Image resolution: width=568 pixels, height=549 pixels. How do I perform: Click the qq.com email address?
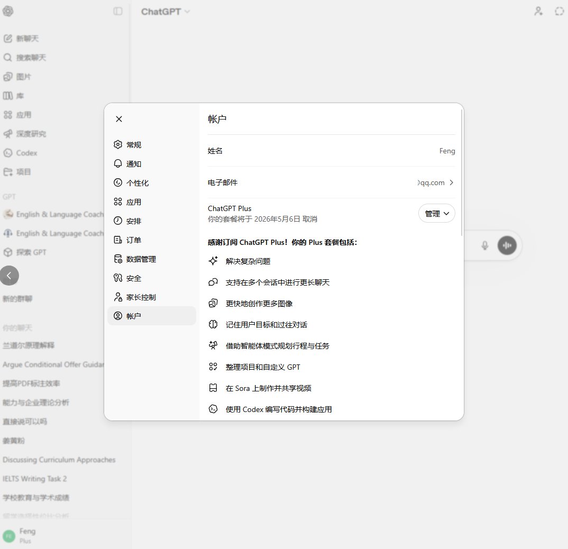430,182
